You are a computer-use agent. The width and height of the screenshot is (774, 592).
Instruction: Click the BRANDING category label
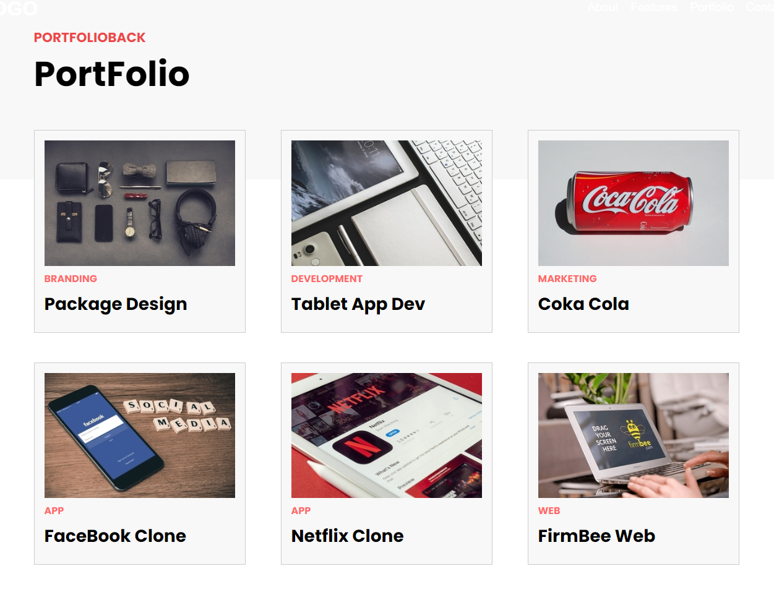[71, 279]
